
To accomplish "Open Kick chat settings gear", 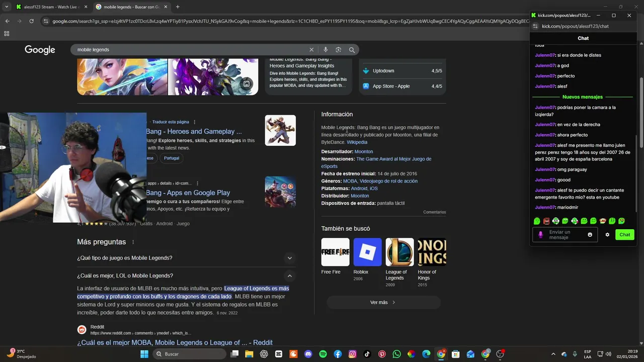I will coord(607,235).
